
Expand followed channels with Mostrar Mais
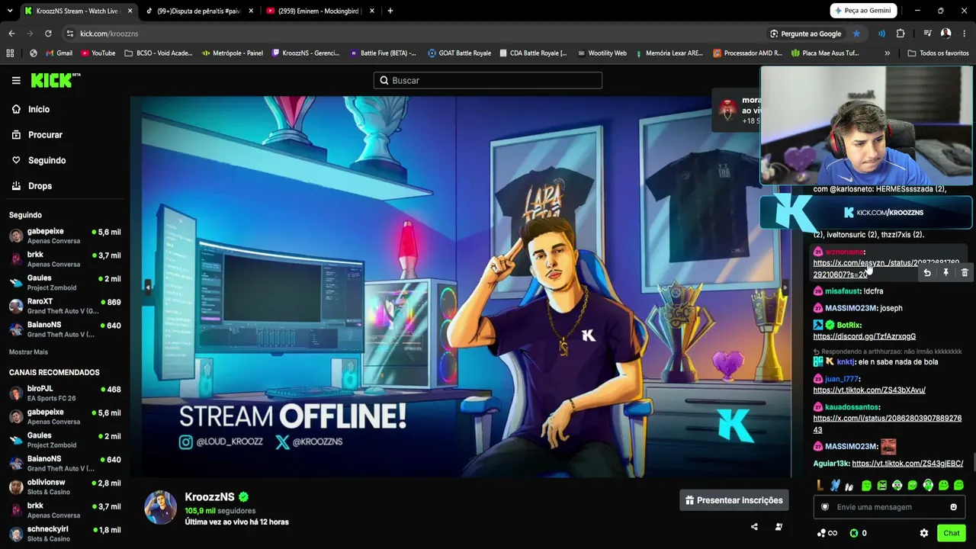(28, 352)
